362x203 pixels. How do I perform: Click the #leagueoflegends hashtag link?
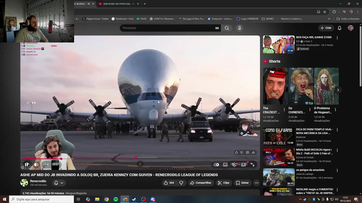(76, 193)
